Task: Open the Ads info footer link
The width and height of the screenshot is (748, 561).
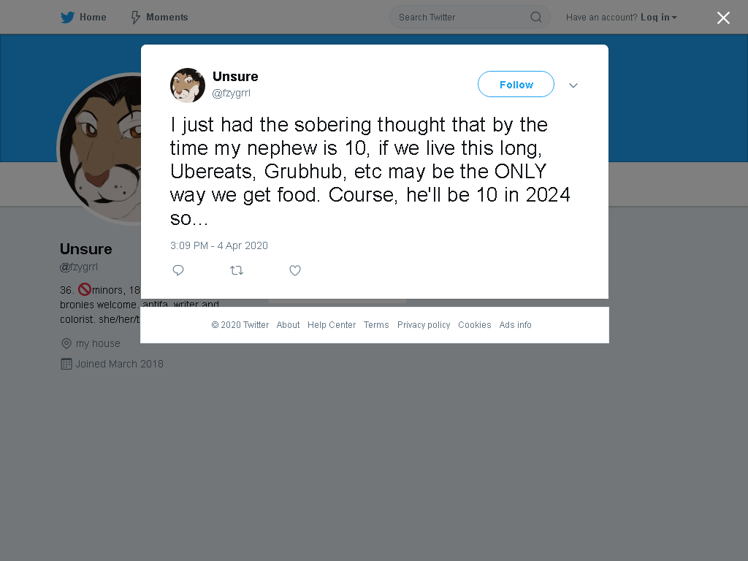Action: point(515,325)
